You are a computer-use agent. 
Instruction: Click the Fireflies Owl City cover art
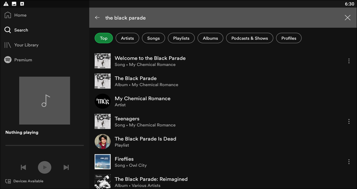pos(102,162)
